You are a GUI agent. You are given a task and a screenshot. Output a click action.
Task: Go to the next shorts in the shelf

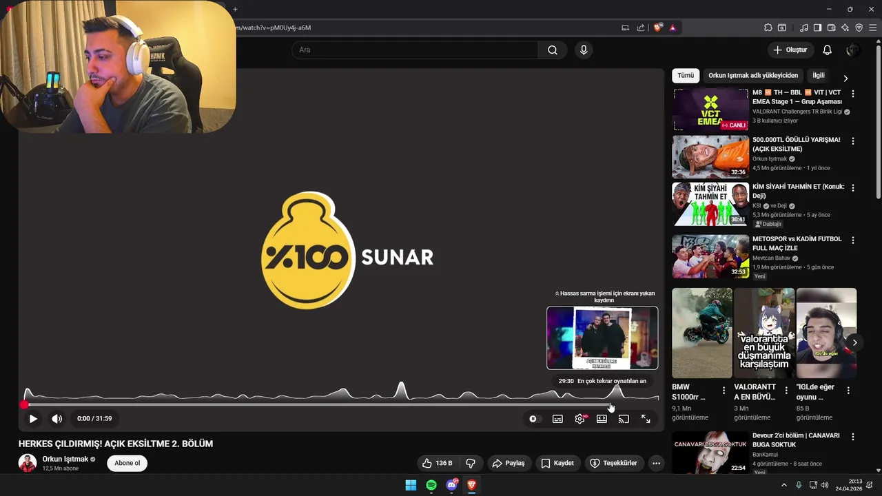[854, 342]
